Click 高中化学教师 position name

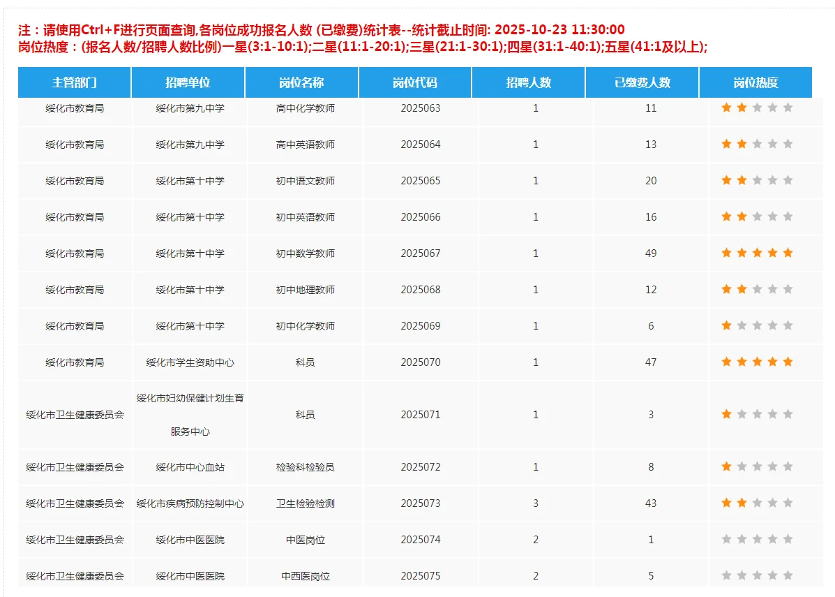tap(305, 108)
